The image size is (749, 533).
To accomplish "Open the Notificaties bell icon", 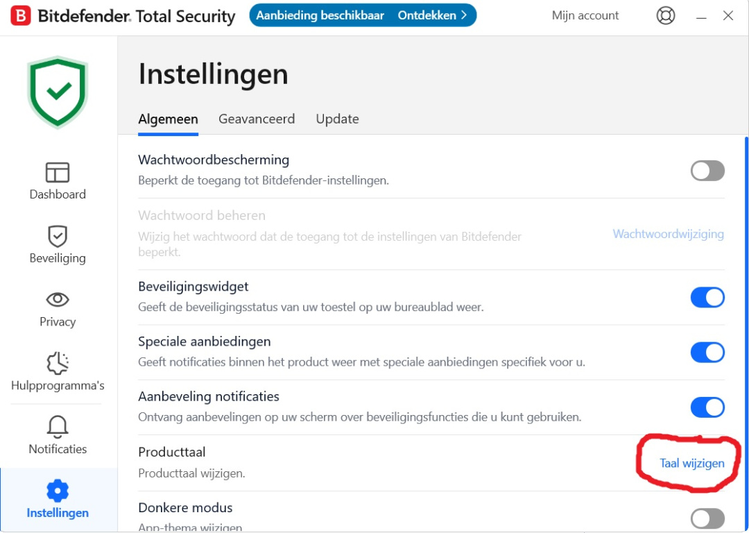I will coord(58,427).
